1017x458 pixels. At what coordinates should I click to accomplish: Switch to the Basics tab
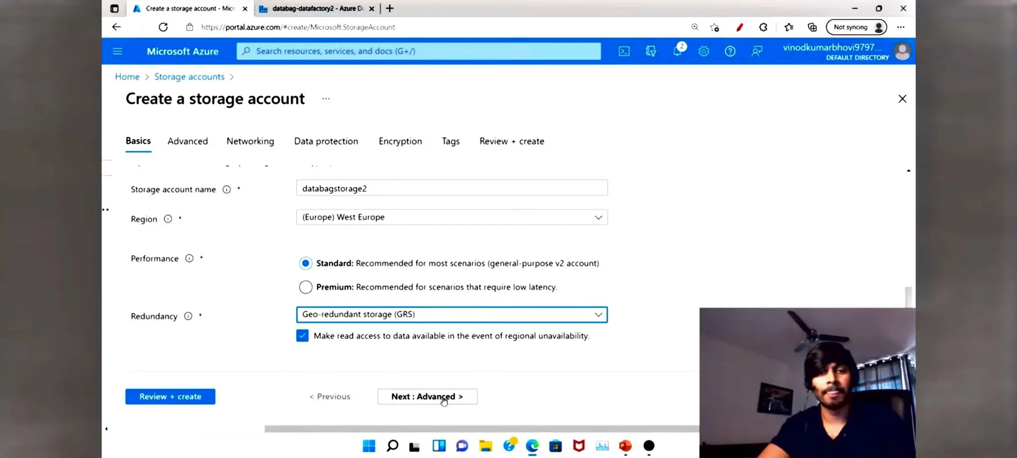138,141
